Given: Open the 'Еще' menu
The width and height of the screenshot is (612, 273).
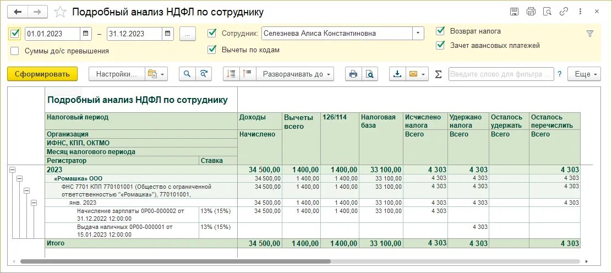Looking at the screenshot, I should [x=584, y=74].
